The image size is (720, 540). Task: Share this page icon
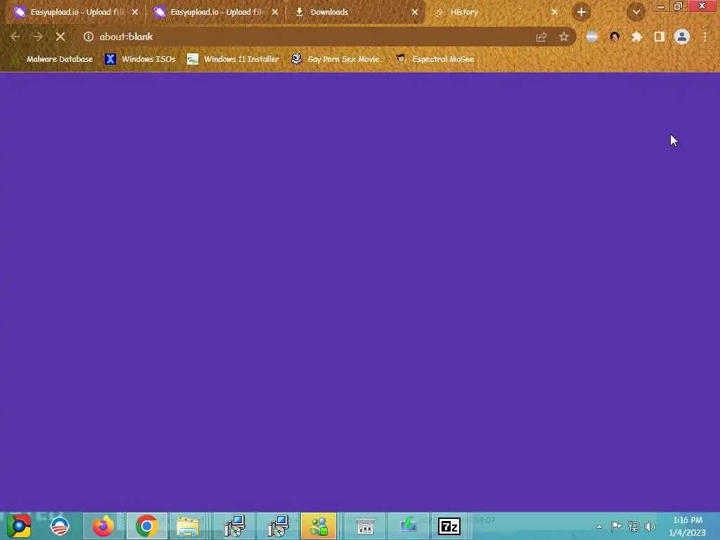[x=541, y=37]
